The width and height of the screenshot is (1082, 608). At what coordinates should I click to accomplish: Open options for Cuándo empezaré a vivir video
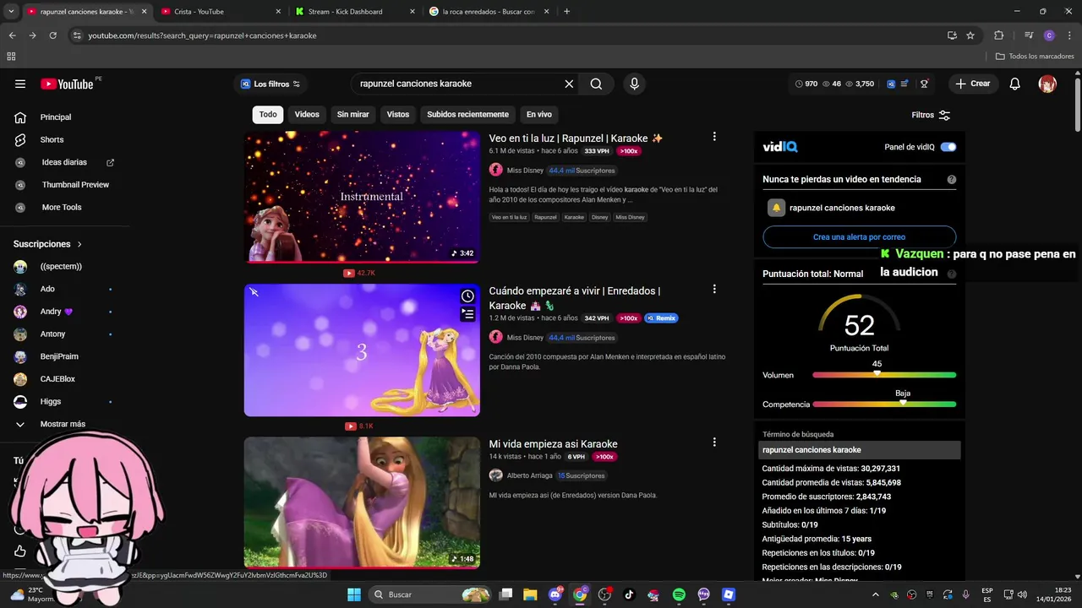point(714,289)
